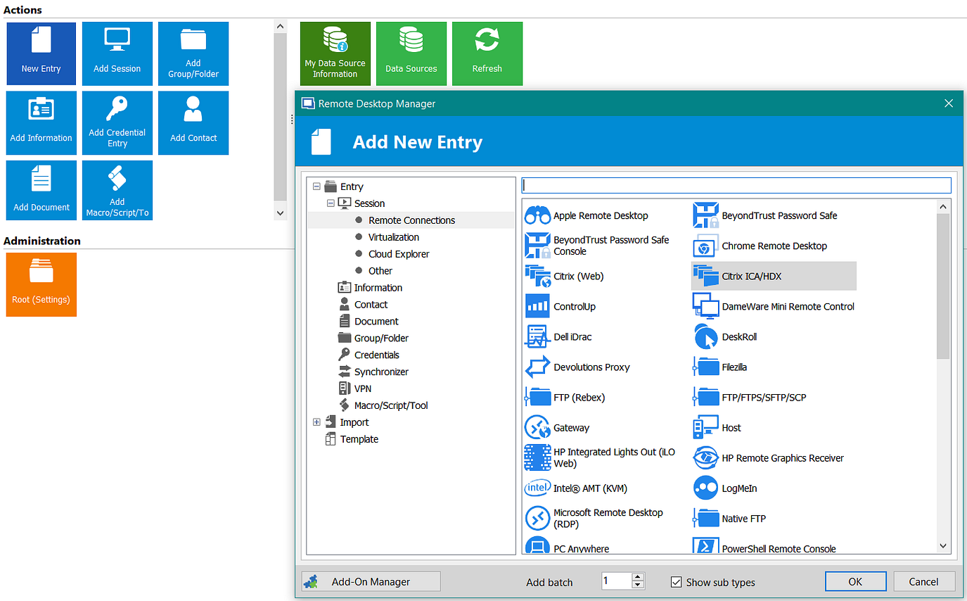Click the Add Information tile

(41, 123)
